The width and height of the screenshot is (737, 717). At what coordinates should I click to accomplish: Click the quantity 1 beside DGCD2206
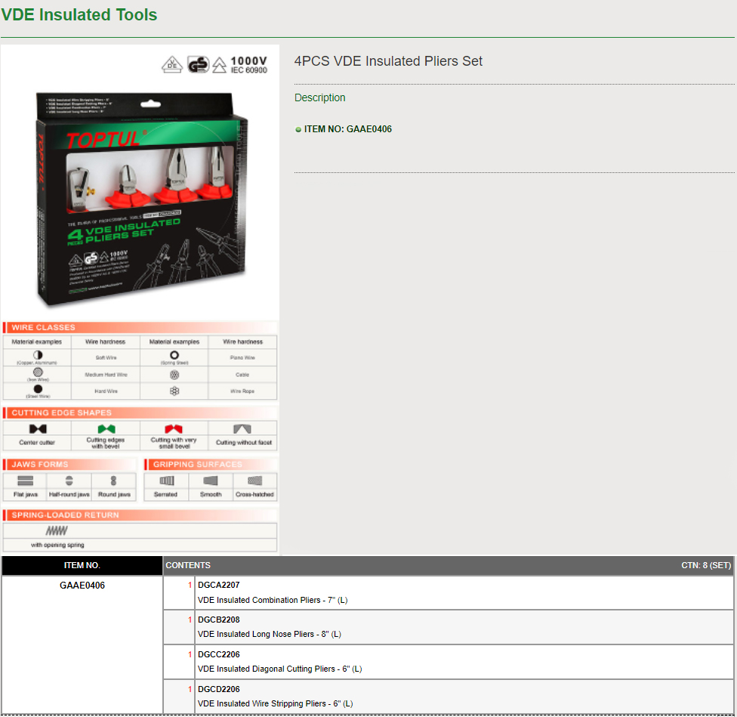190,690
